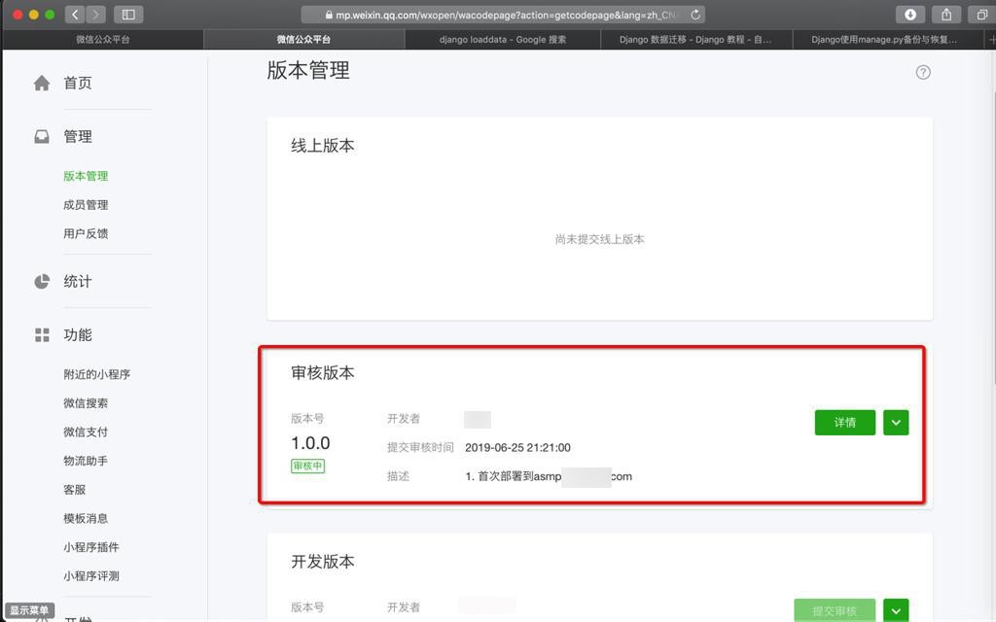The image size is (996, 622).
Task: Select 成员管理 in sidebar
Action: point(86,205)
